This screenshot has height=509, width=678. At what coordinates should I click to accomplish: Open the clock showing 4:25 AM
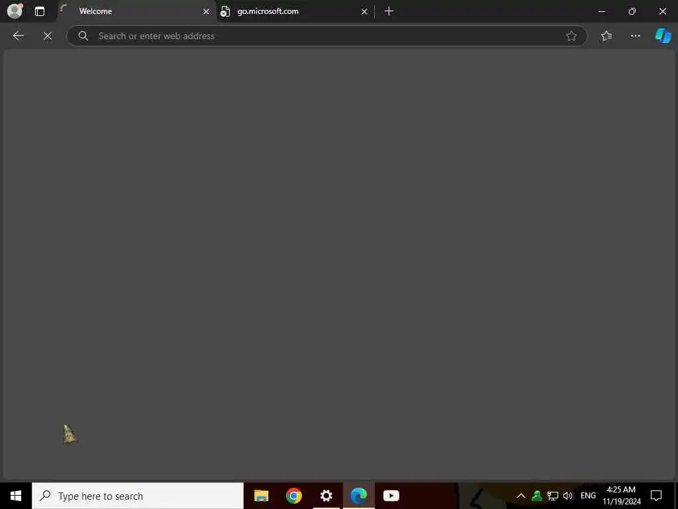point(622,496)
